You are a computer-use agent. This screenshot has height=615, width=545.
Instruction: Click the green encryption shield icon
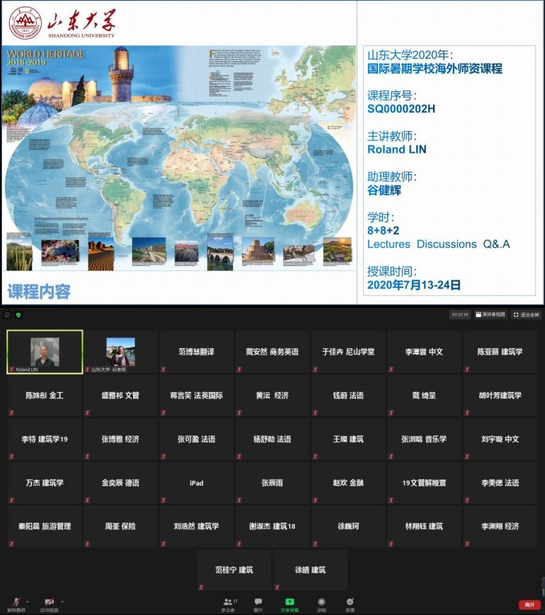point(18,315)
